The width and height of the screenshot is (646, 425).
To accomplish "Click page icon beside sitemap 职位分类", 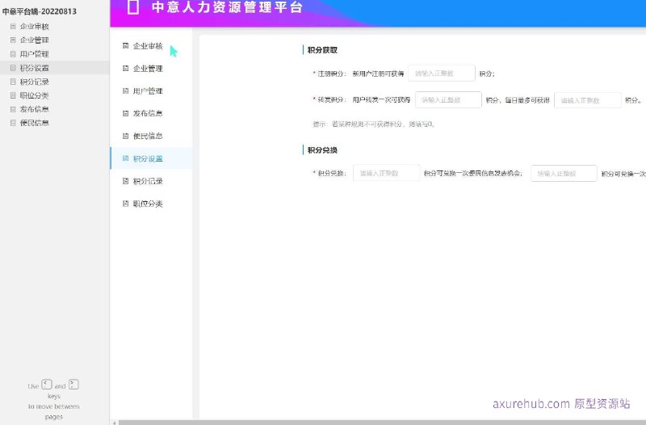I will pos(13,95).
